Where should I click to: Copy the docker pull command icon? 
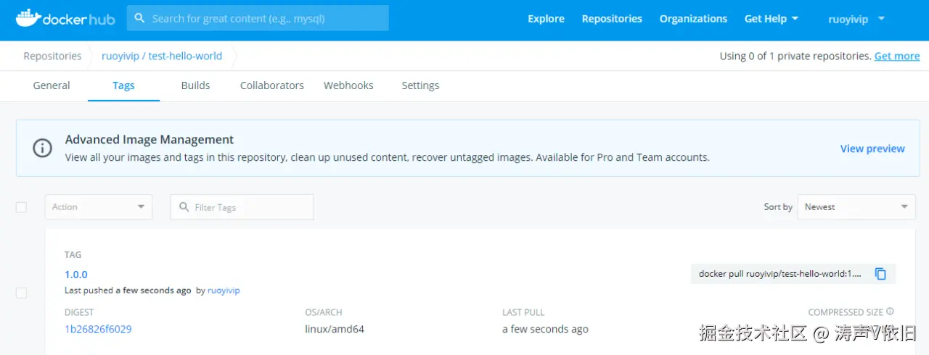click(880, 274)
